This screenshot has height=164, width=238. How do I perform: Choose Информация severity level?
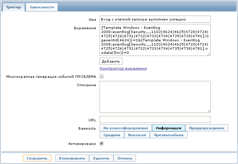tap(168, 128)
